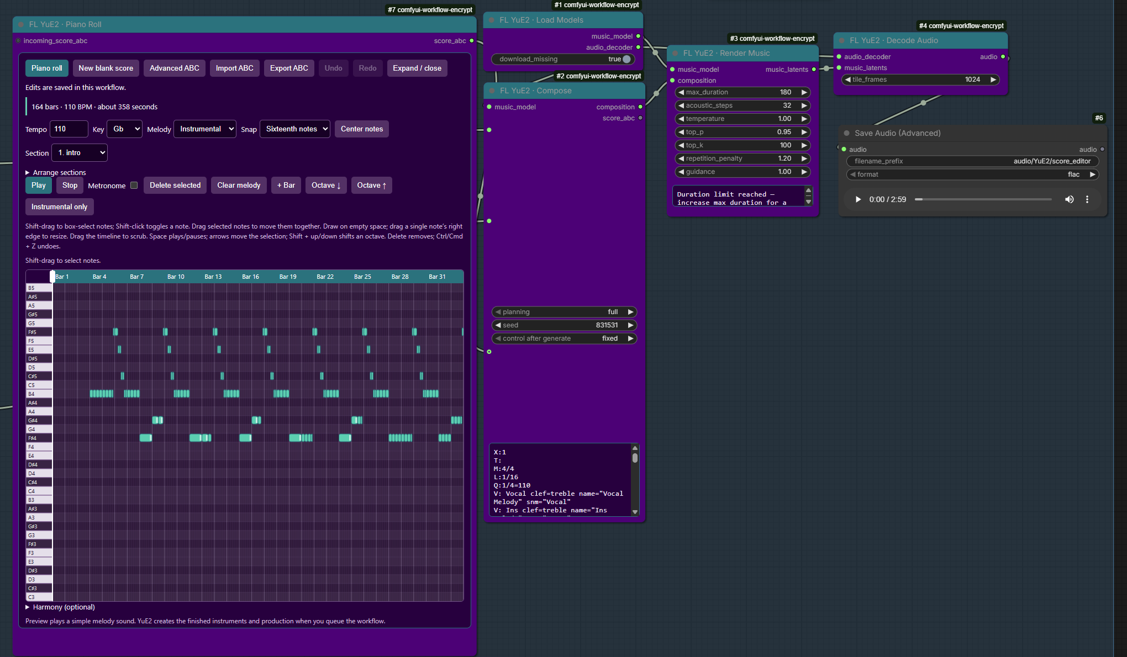The width and height of the screenshot is (1127, 657).
Task: Toggle download_missing switch
Action: click(626, 59)
